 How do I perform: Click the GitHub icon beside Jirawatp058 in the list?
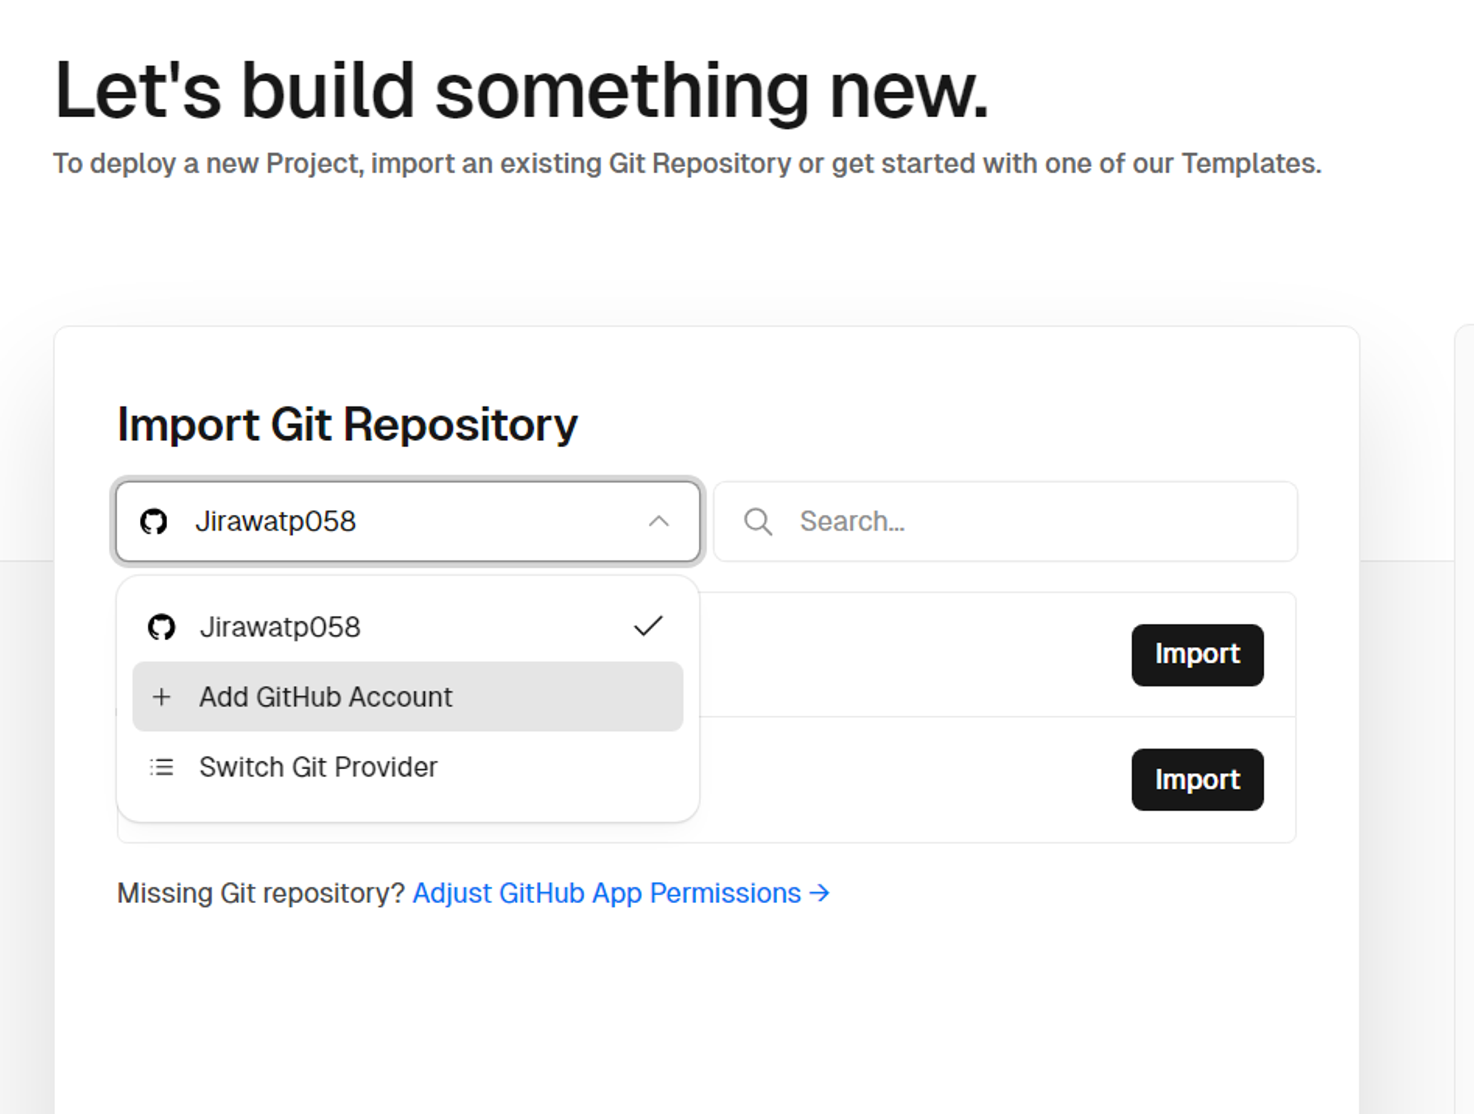pos(161,627)
